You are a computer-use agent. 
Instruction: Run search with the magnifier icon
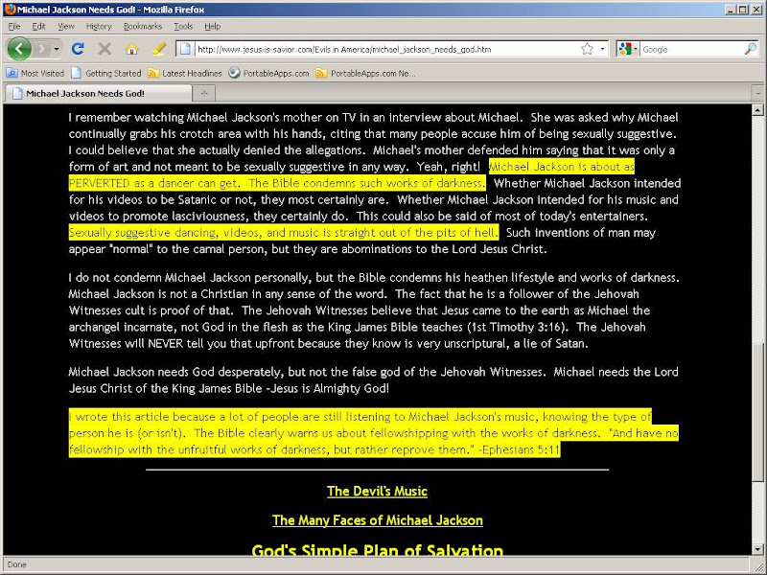tap(751, 49)
